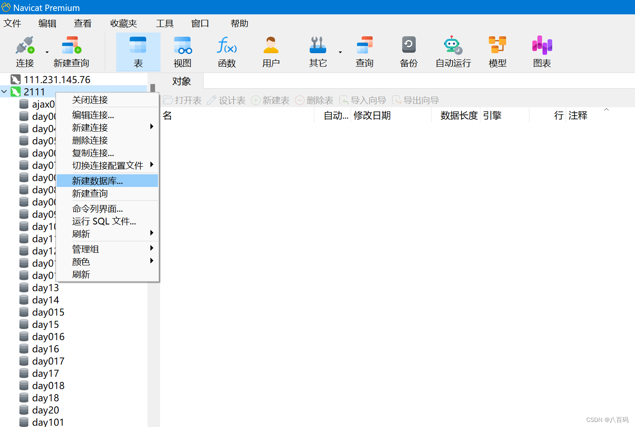
Task: Choose 运行 SQL 文件... in context menu
Action: [x=107, y=221]
